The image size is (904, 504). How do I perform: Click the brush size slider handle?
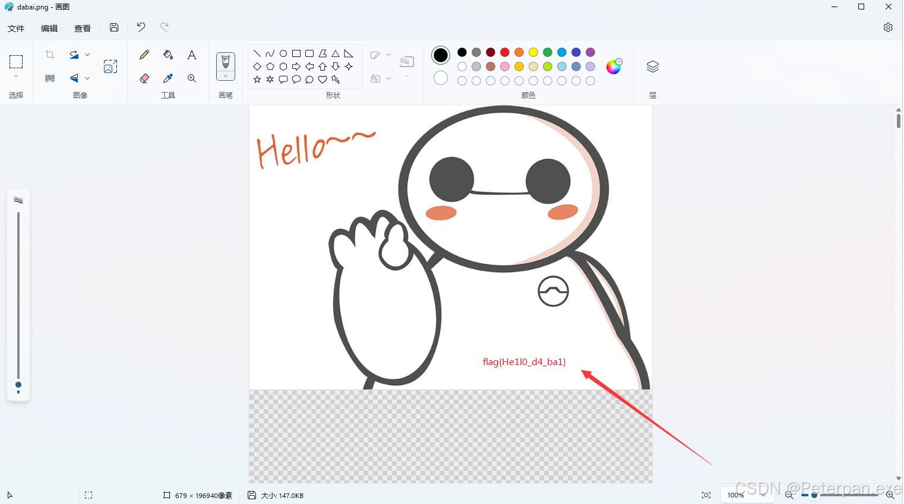18,385
